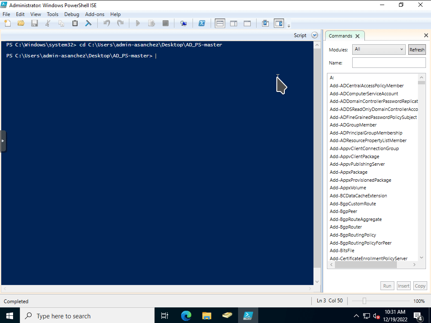Select Add-ADGroupMember from the command list

click(x=353, y=125)
